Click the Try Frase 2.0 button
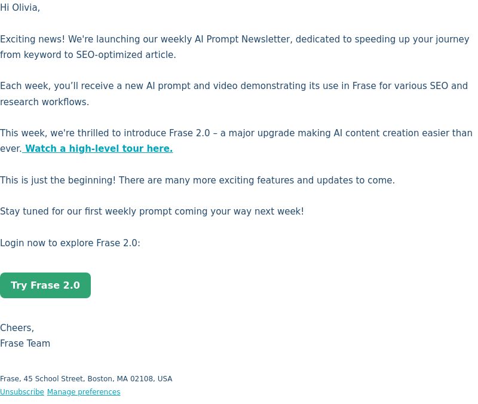478x404 pixels. tap(45, 286)
